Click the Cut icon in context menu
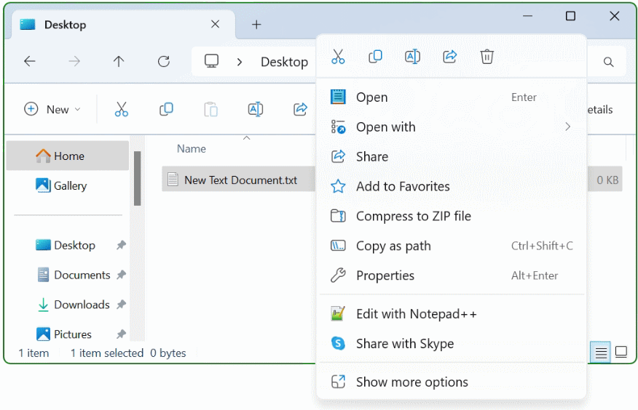The image size is (638, 410). (x=338, y=57)
